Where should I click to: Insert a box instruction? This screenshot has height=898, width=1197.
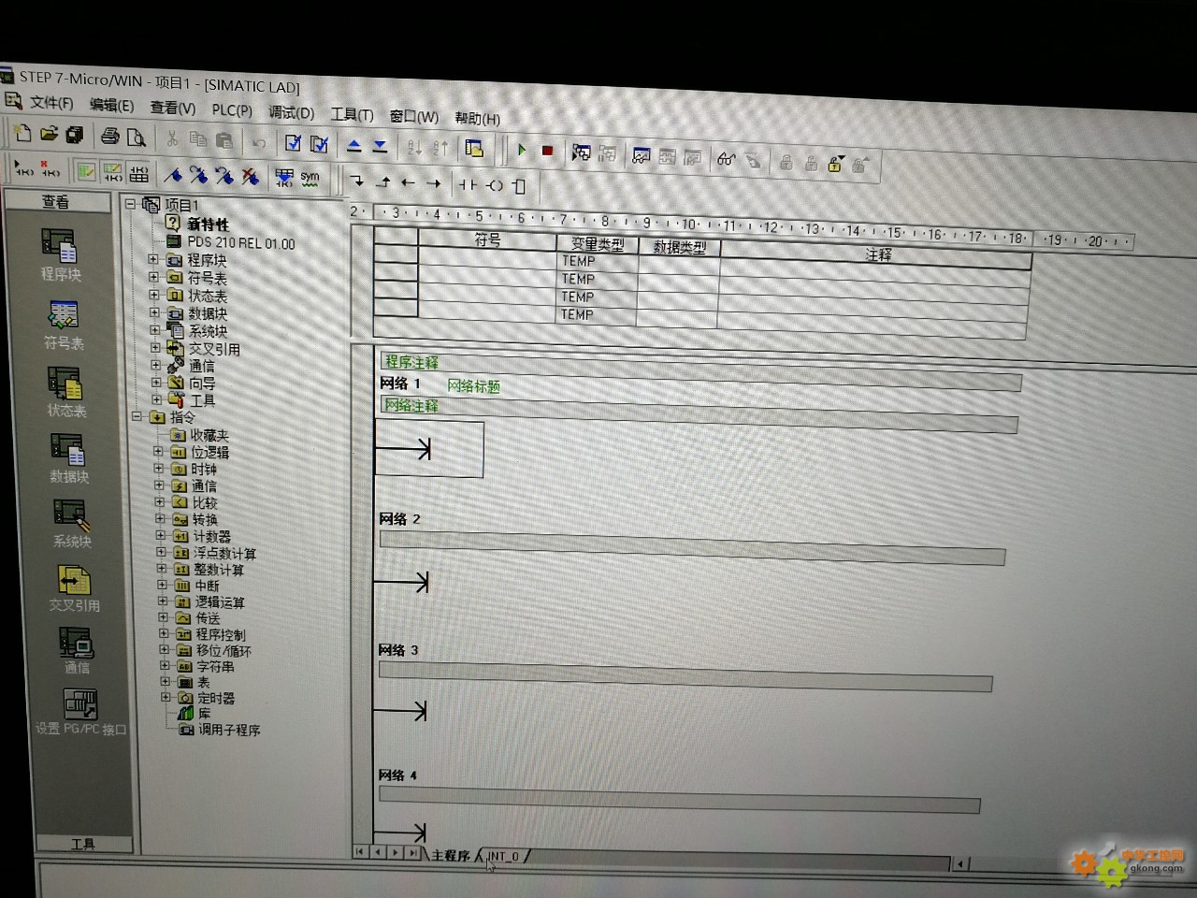[x=520, y=186]
